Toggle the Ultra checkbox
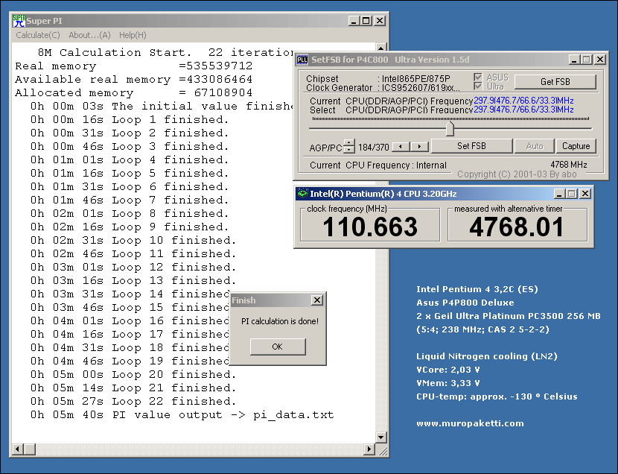The height and width of the screenshot is (474, 618). 478,87
